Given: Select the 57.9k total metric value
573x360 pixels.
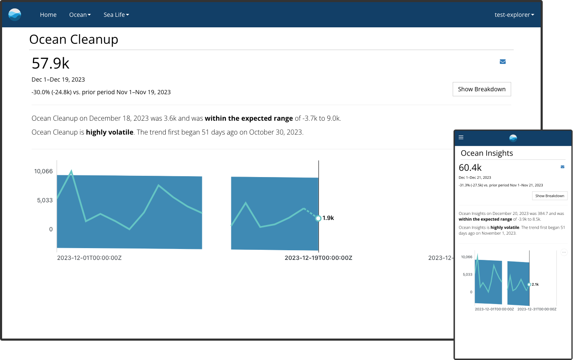Looking at the screenshot, I should [x=50, y=63].
